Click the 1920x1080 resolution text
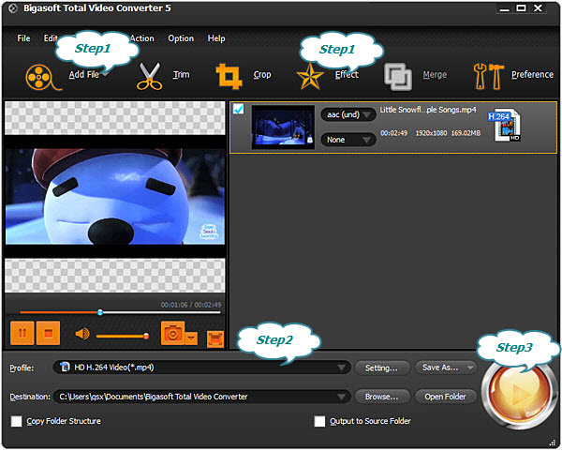 431,133
